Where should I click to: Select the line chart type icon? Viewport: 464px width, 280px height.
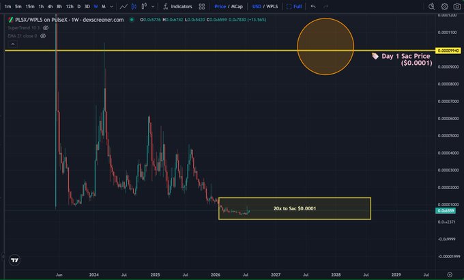click(124, 6)
